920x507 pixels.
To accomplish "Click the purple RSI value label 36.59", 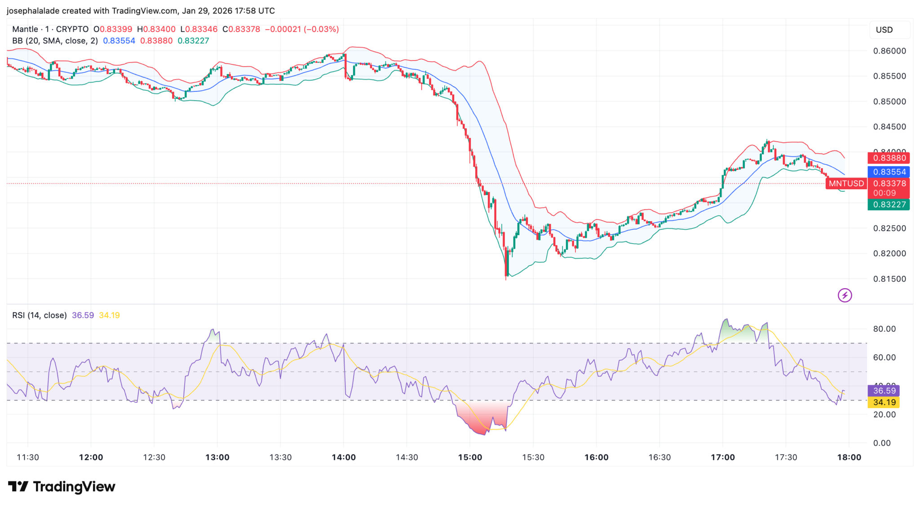I will click(x=884, y=391).
